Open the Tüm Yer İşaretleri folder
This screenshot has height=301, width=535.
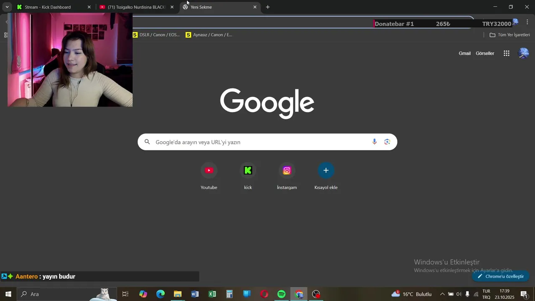click(x=510, y=35)
